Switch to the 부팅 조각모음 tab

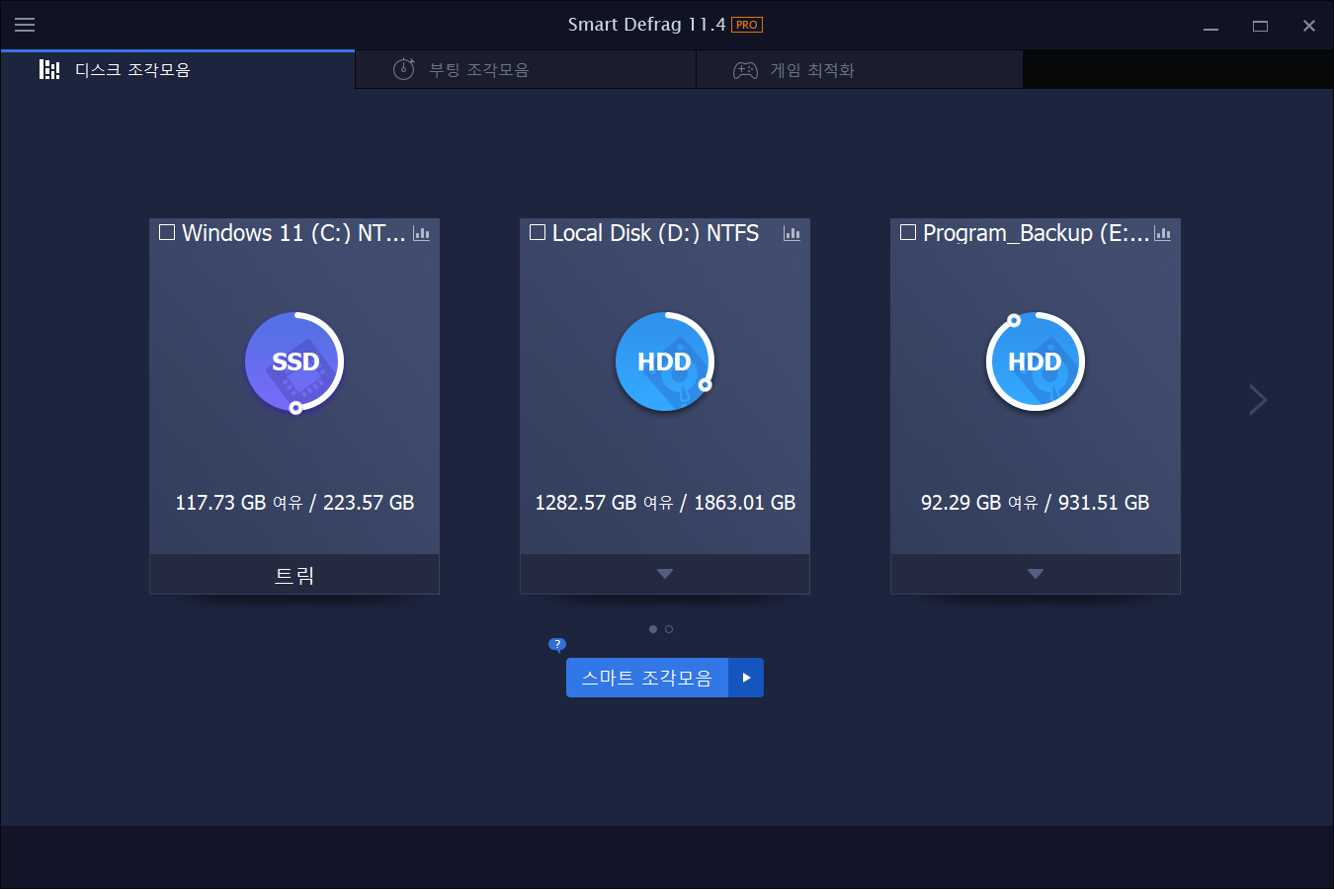point(526,70)
